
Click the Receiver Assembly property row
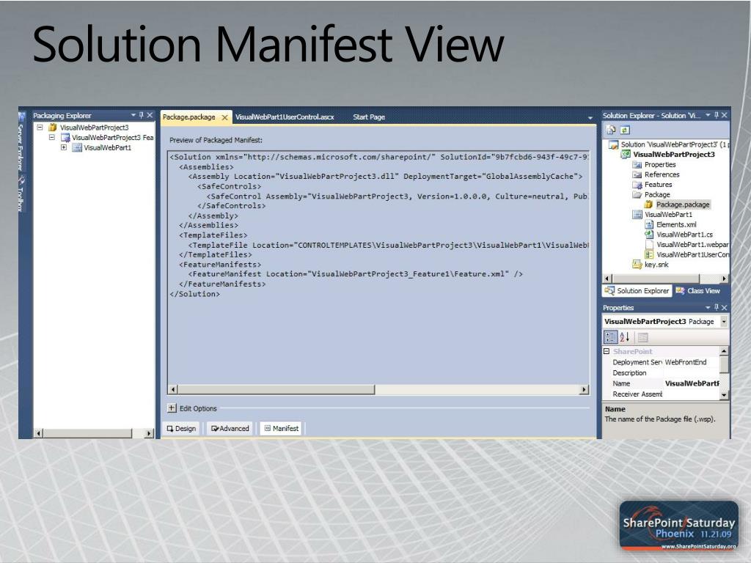click(x=661, y=394)
